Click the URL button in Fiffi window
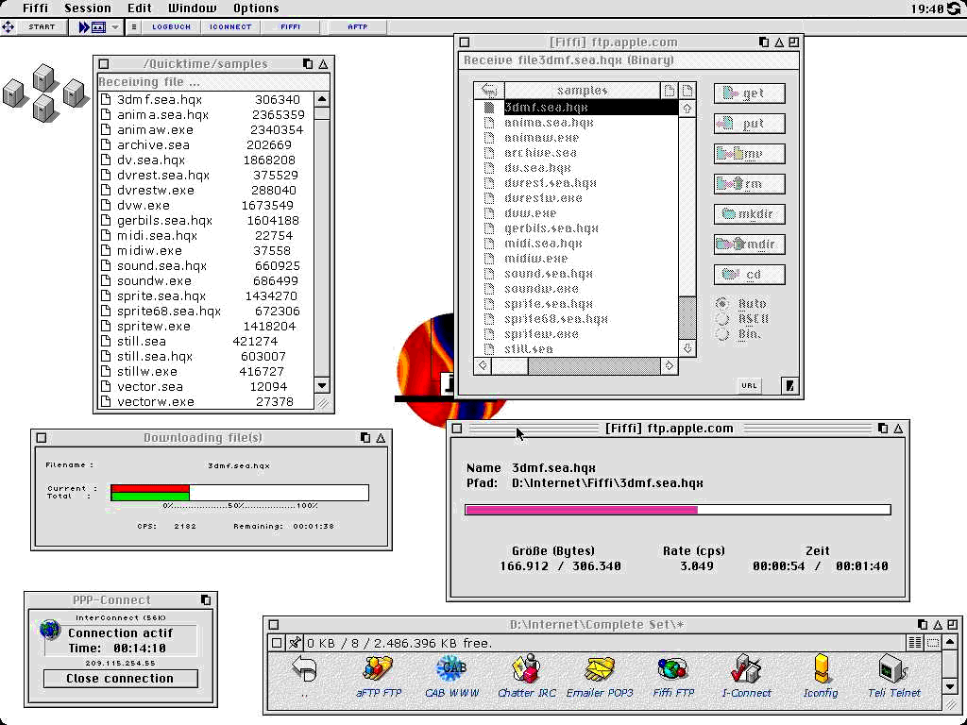This screenshot has width=967, height=725. pyautogui.click(x=749, y=386)
